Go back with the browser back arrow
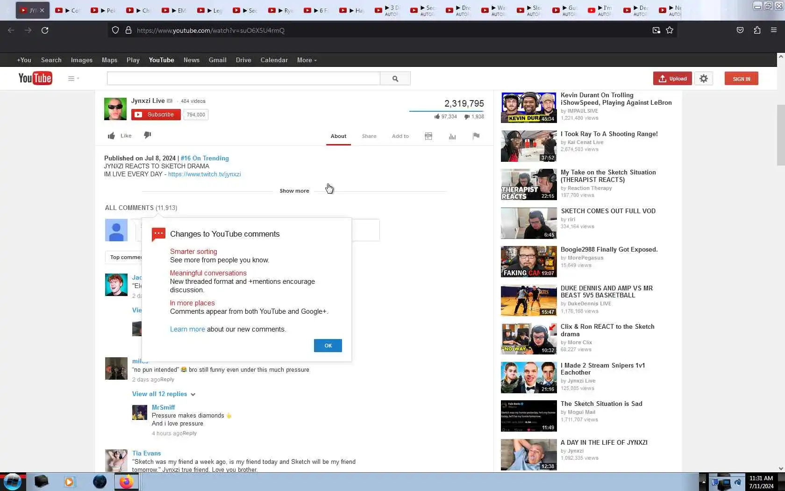The height and width of the screenshot is (491, 785). (11, 30)
